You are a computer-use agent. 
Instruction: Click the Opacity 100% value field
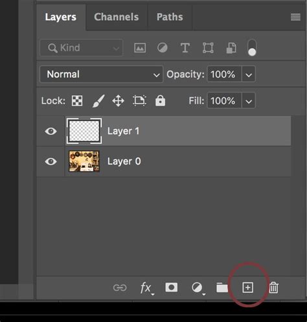(x=224, y=75)
